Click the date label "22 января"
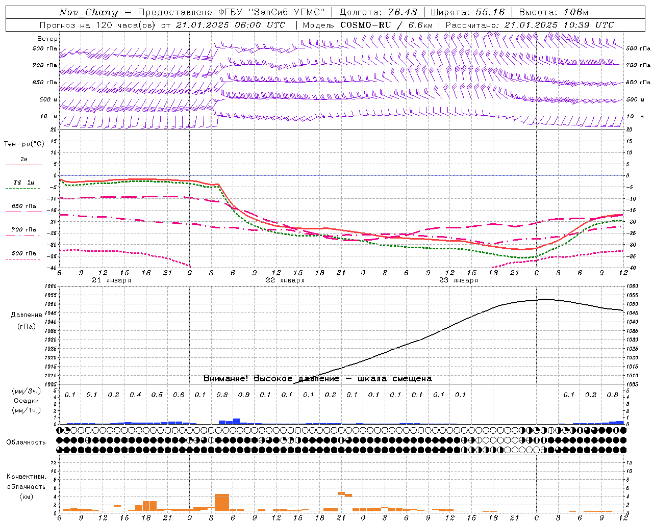Viewport: 653px width, 522px height. (285, 280)
